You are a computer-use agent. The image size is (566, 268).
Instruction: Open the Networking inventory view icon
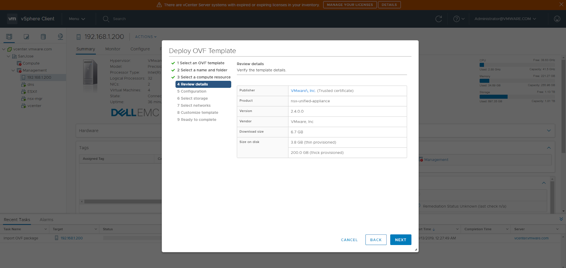click(60, 37)
